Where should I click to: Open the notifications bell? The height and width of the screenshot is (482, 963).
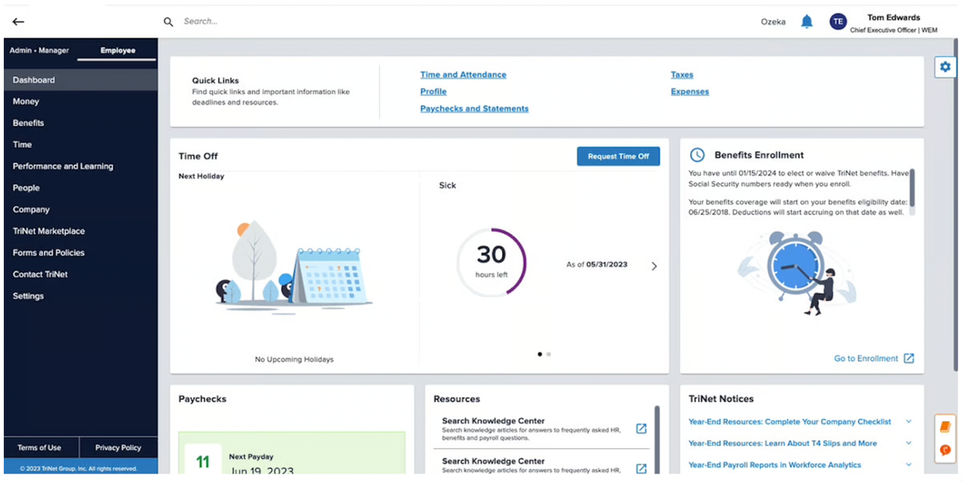click(807, 22)
